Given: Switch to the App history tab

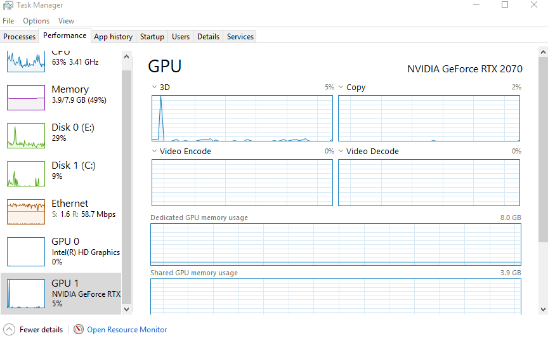Looking at the screenshot, I should point(113,37).
